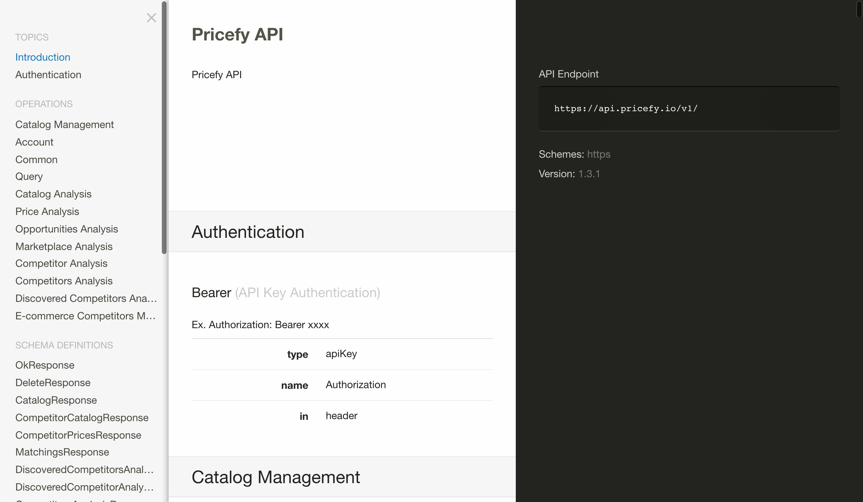Click the API Endpoint label
The height and width of the screenshot is (502, 863).
[x=568, y=74]
